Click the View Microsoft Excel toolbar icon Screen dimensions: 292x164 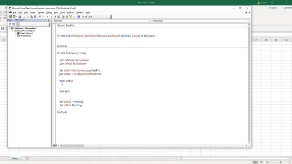(10, 16)
